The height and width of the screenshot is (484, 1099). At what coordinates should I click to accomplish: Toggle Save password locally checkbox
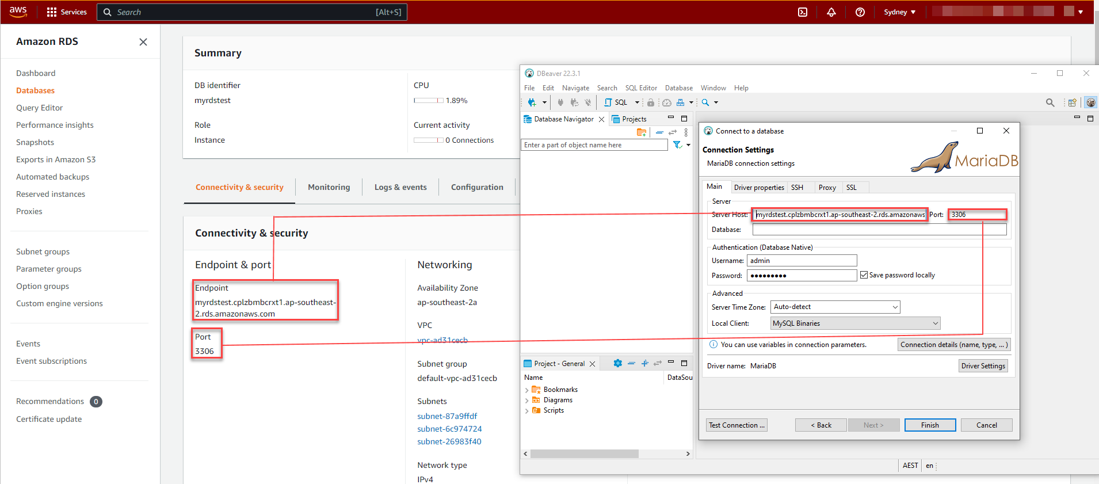coord(864,275)
